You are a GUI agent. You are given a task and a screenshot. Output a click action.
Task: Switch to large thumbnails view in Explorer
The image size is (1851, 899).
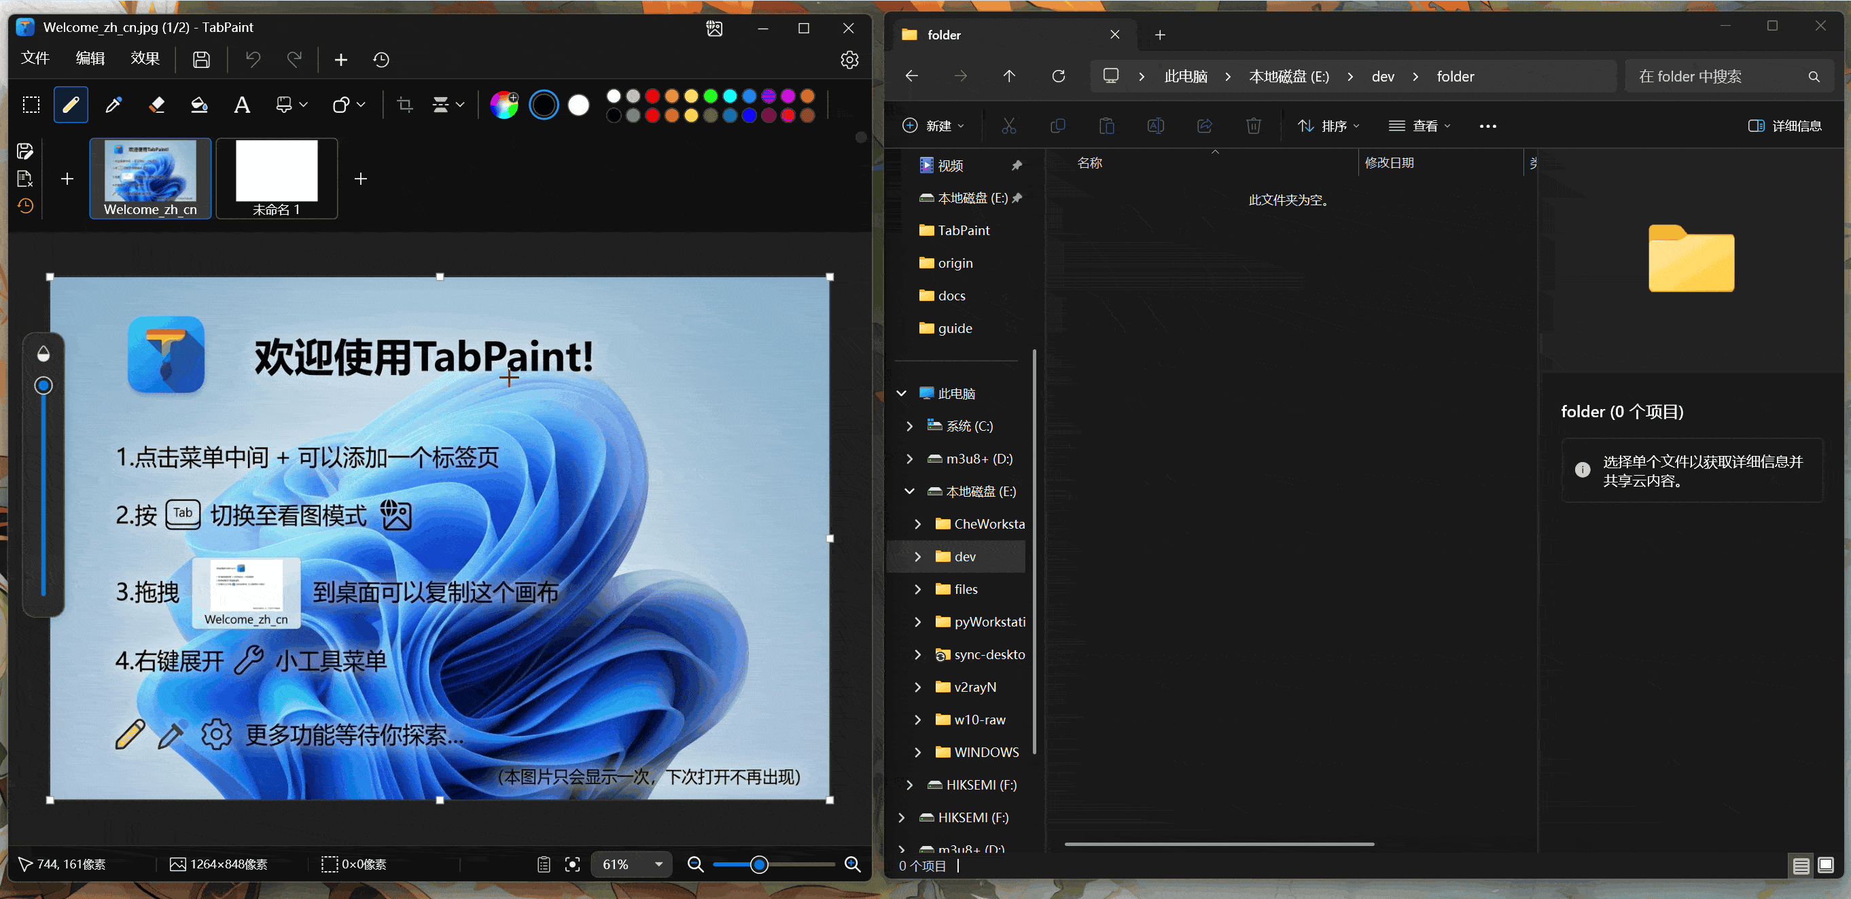coord(1825,865)
